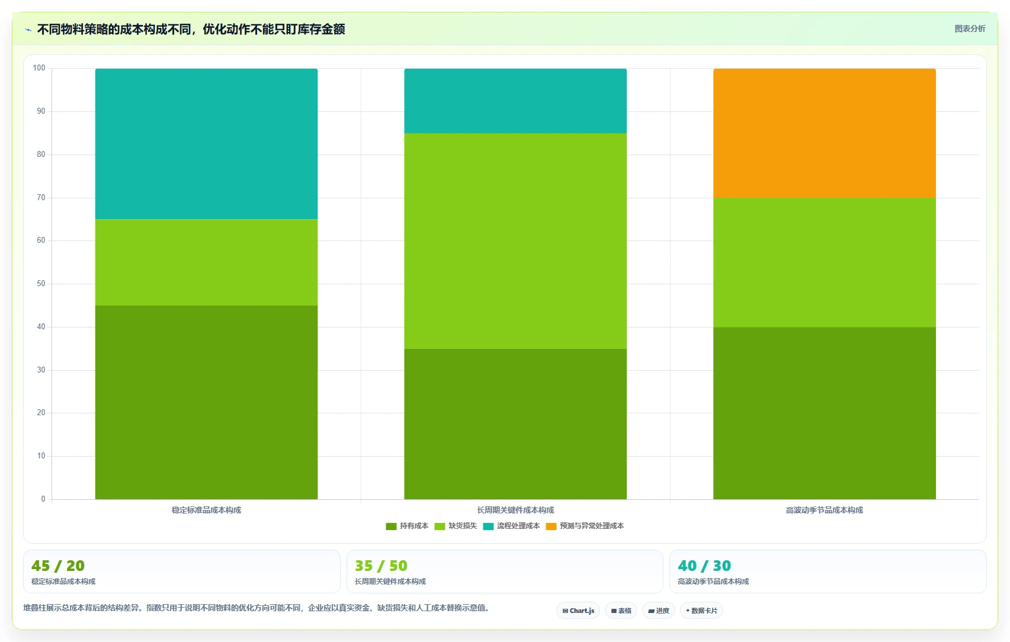The height and width of the screenshot is (642, 1010).
Task: Click teal 流程处理成本 segment of 稳定标准品 bar
Action: (x=206, y=144)
